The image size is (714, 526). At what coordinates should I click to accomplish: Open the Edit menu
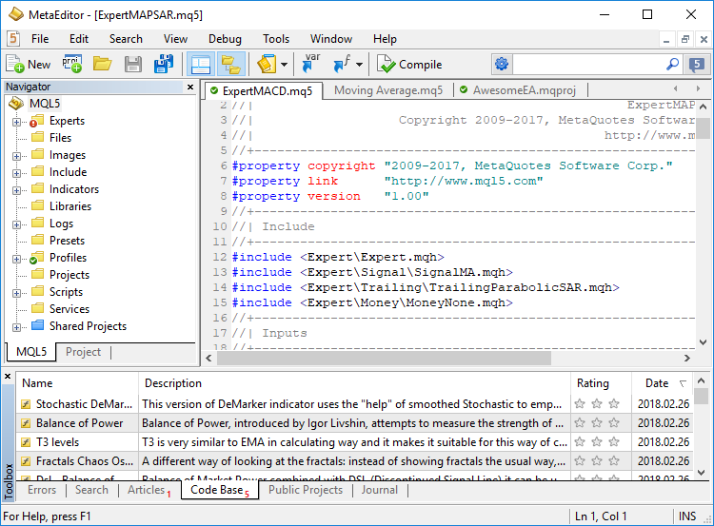click(x=79, y=39)
